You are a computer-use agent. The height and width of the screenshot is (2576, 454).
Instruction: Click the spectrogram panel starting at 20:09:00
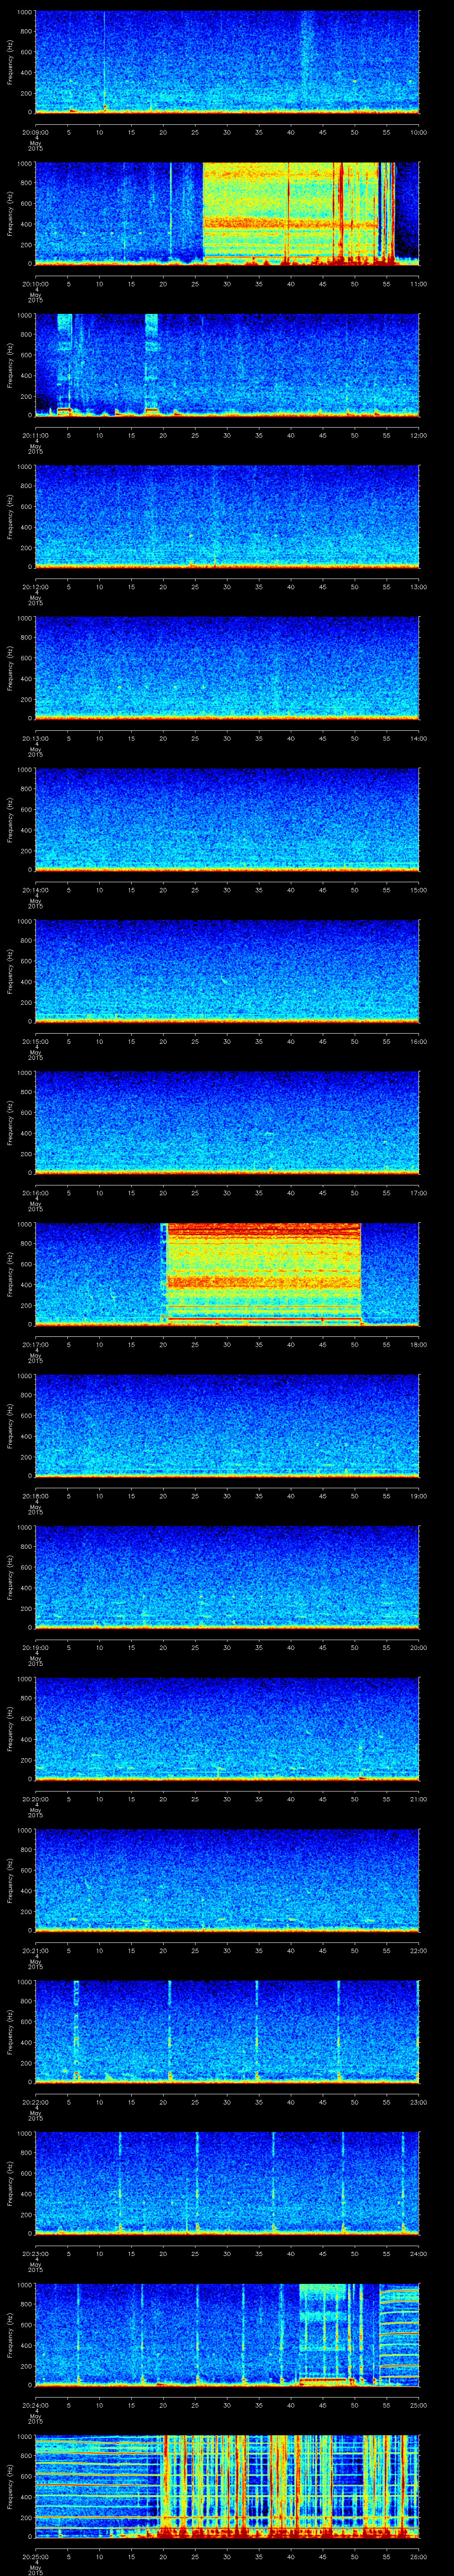point(227,62)
